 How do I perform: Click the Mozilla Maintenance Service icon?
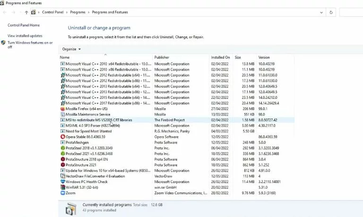point(62,114)
